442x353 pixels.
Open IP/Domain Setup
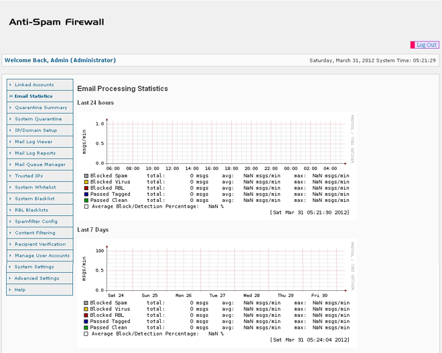point(40,130)
